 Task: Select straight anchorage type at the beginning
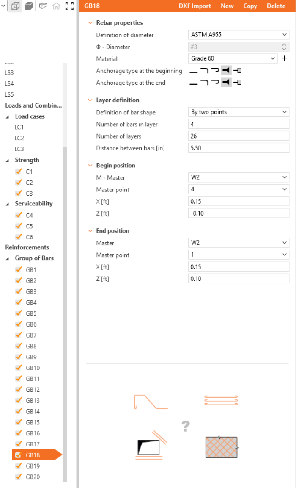tap(193, 71)
